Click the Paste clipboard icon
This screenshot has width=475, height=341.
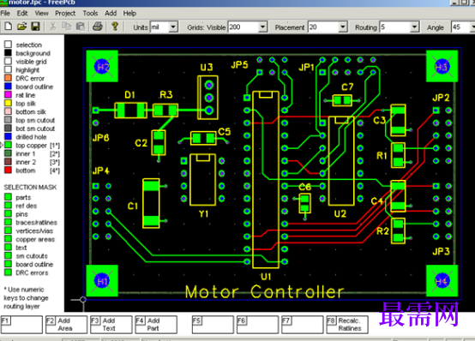pyautogui.click(x=81, y=27)
